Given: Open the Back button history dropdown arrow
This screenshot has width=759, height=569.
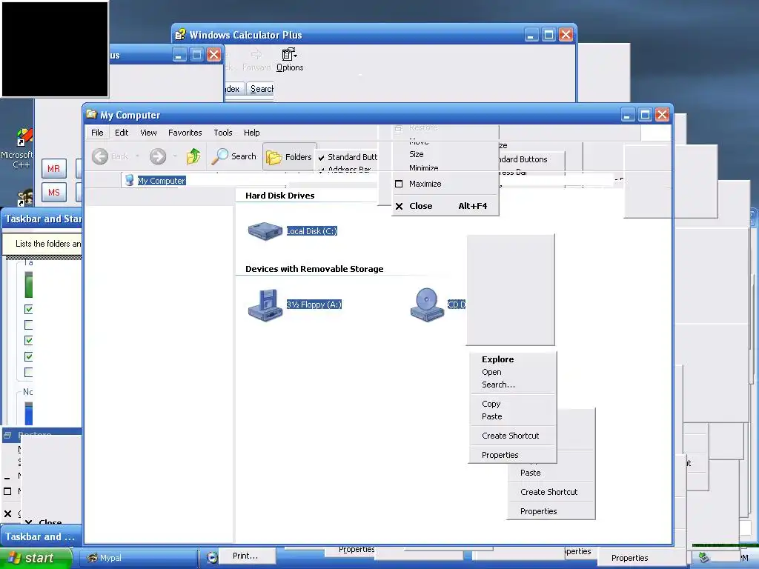Looking at the screenshot, I should (137, 156).
